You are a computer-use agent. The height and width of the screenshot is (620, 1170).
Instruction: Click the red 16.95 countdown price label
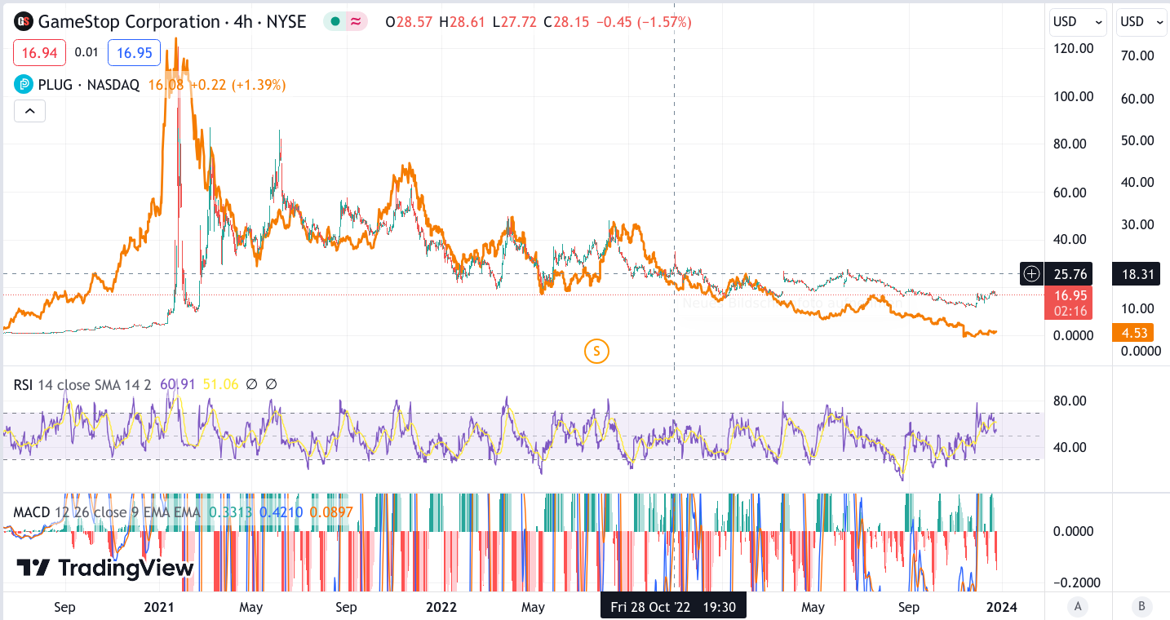(1068, 303)
